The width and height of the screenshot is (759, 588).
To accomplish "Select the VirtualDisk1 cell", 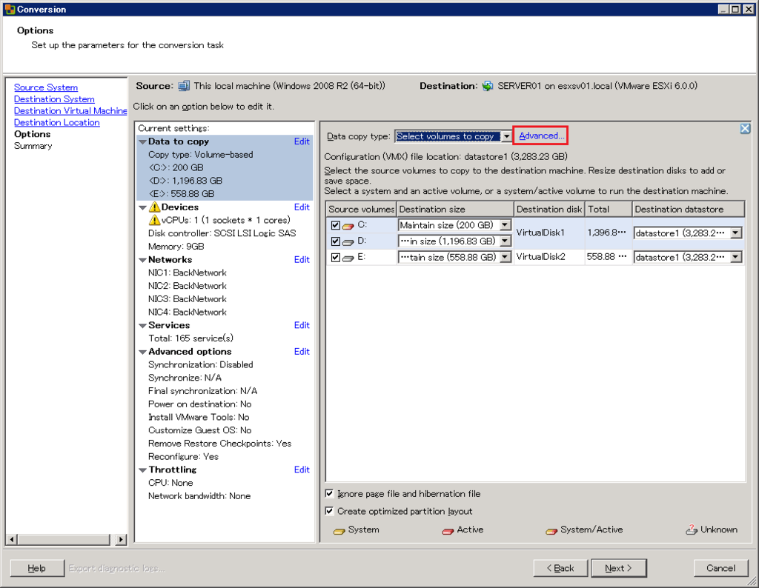I will pyautogui.click(x=549, y=233).
